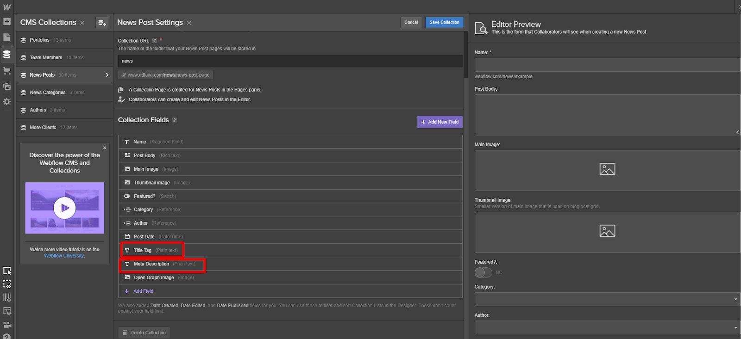Click the Name input field in Editor Preview
The image size is (741, 339).
(607, 65)
